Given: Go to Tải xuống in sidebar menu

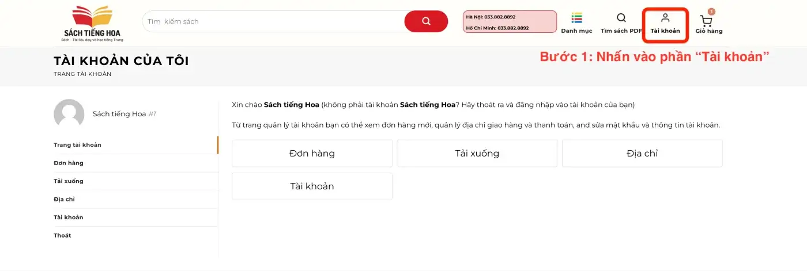Looking at the screenshot, I should 69,181.
